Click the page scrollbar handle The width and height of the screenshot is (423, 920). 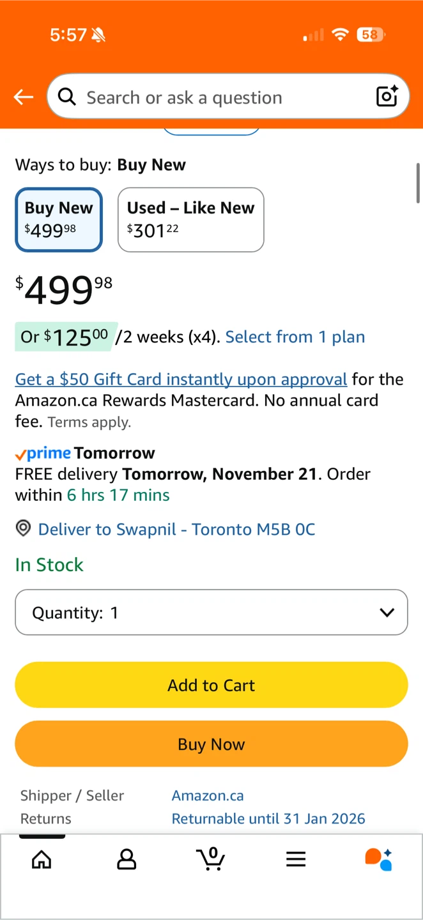(418, 183)
